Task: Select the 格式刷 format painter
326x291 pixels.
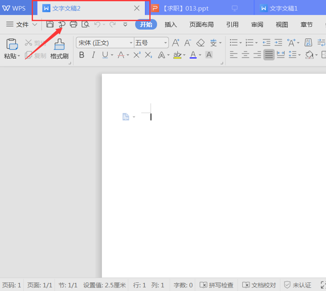Action: click(59, 49)
